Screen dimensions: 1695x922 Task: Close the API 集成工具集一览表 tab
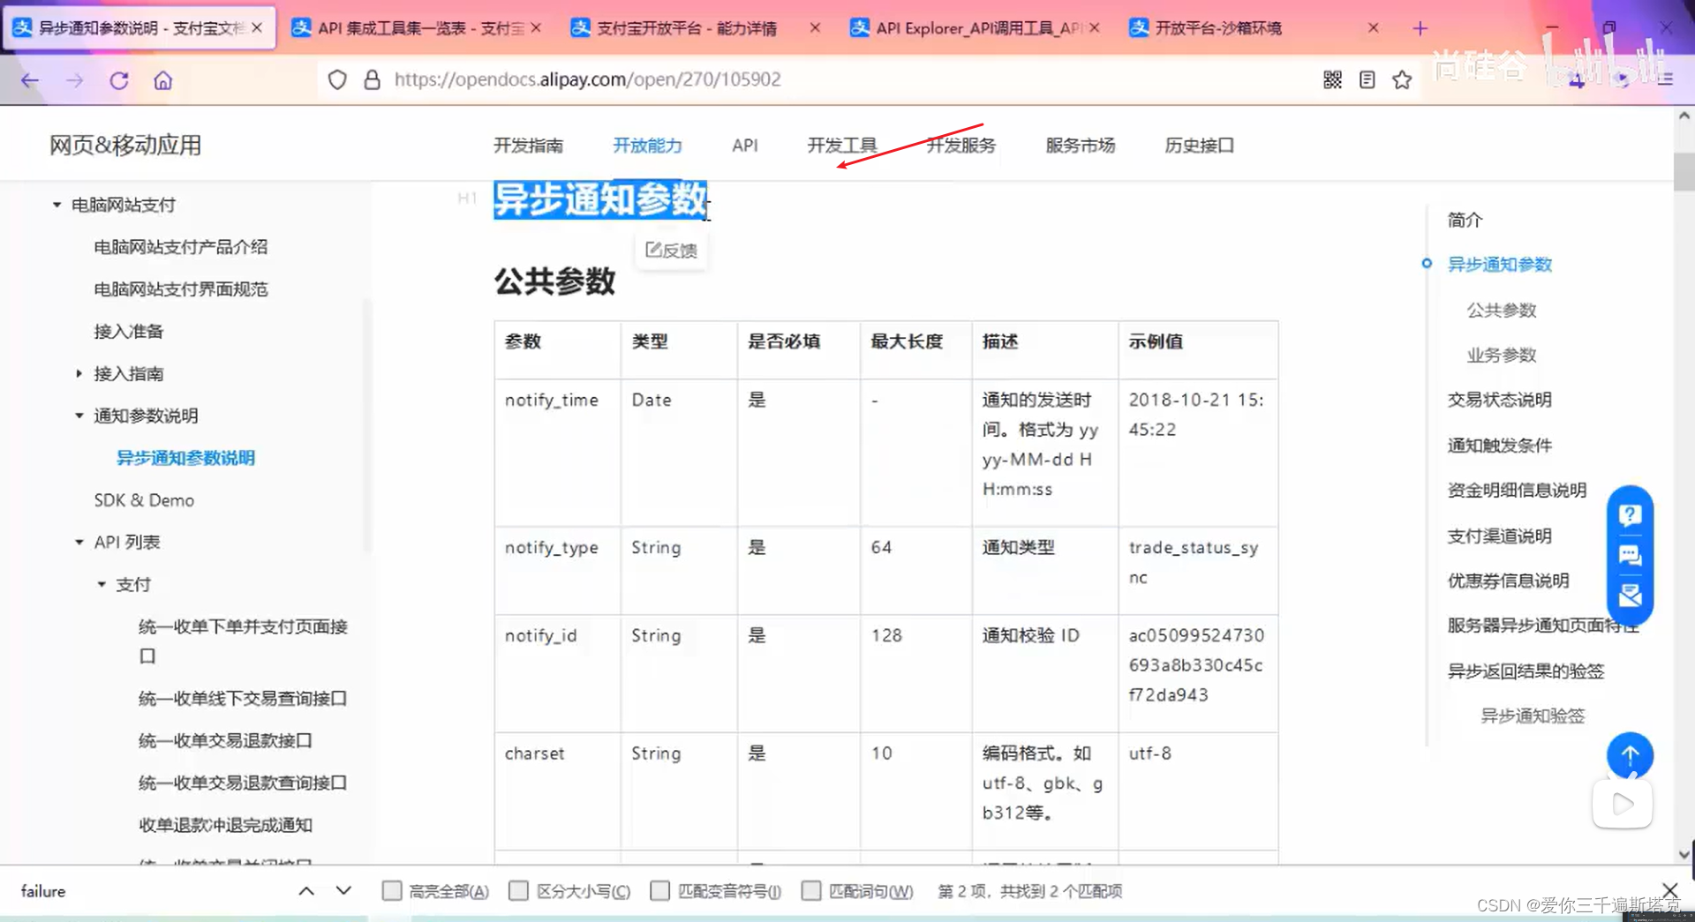click(x=536, y=28)
